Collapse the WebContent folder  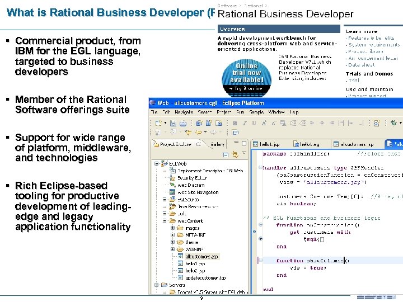pos(165,220)
